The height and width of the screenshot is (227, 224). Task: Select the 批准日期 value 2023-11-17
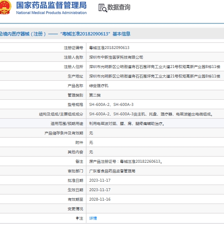[100, 180]
